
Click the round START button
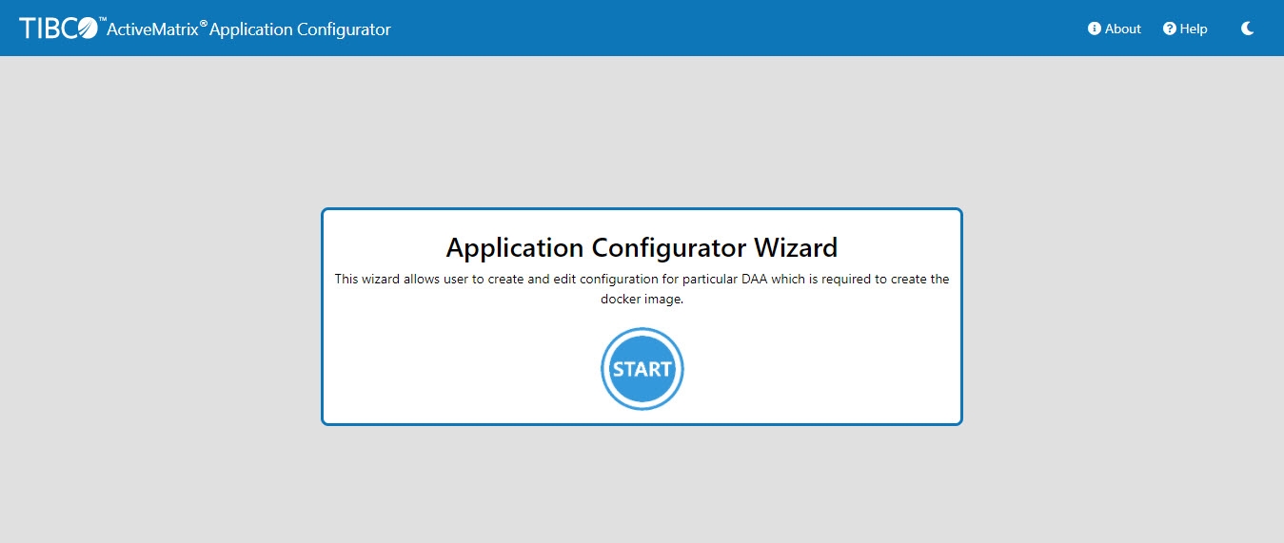[x=642, y=369]
